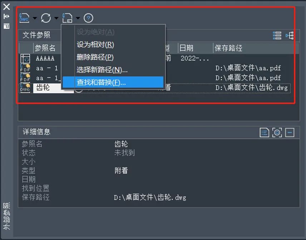Show preview in 详细信息 panel
Viewport: 306px width, 240px height.
pyautogui.click(x=277, y=133)
